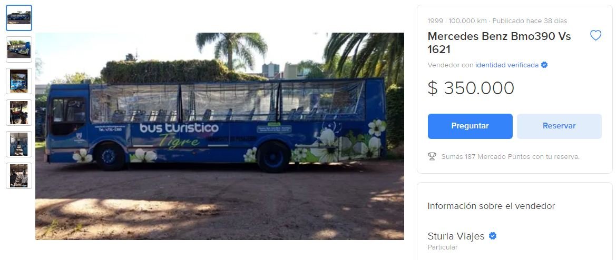Click the Mercedes Benz Bmo390 listing title

pyautogui.click(x=499, y=43)
